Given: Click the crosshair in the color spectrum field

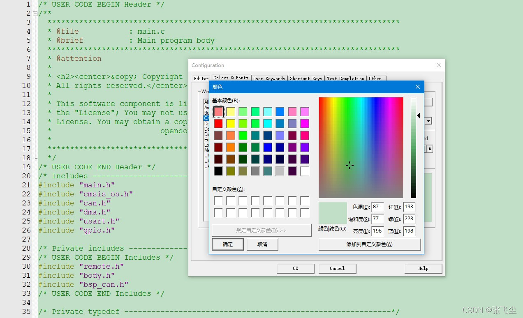Looking at the screenshot, I should (349, 165).
